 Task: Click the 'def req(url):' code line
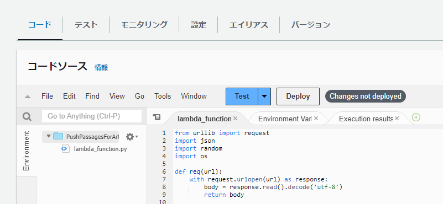(199, 171)
